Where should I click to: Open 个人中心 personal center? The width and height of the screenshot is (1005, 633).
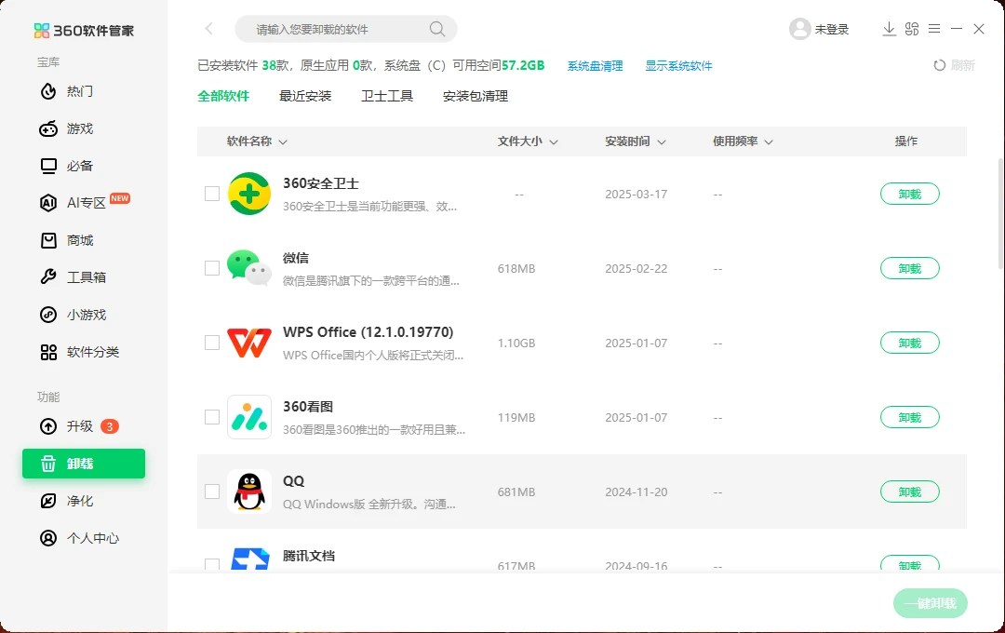click(79, 538)
